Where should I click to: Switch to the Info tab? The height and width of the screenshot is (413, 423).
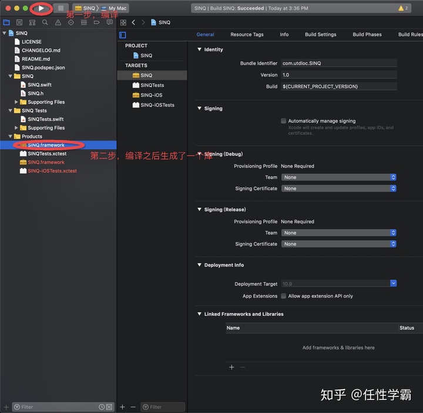(x=284, y=35)
